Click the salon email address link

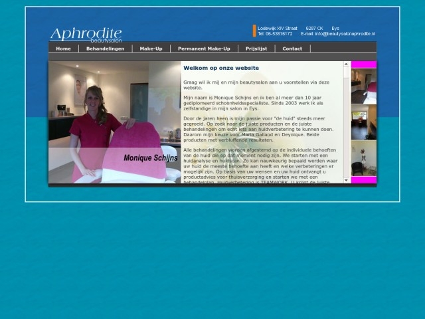[345, 33]
